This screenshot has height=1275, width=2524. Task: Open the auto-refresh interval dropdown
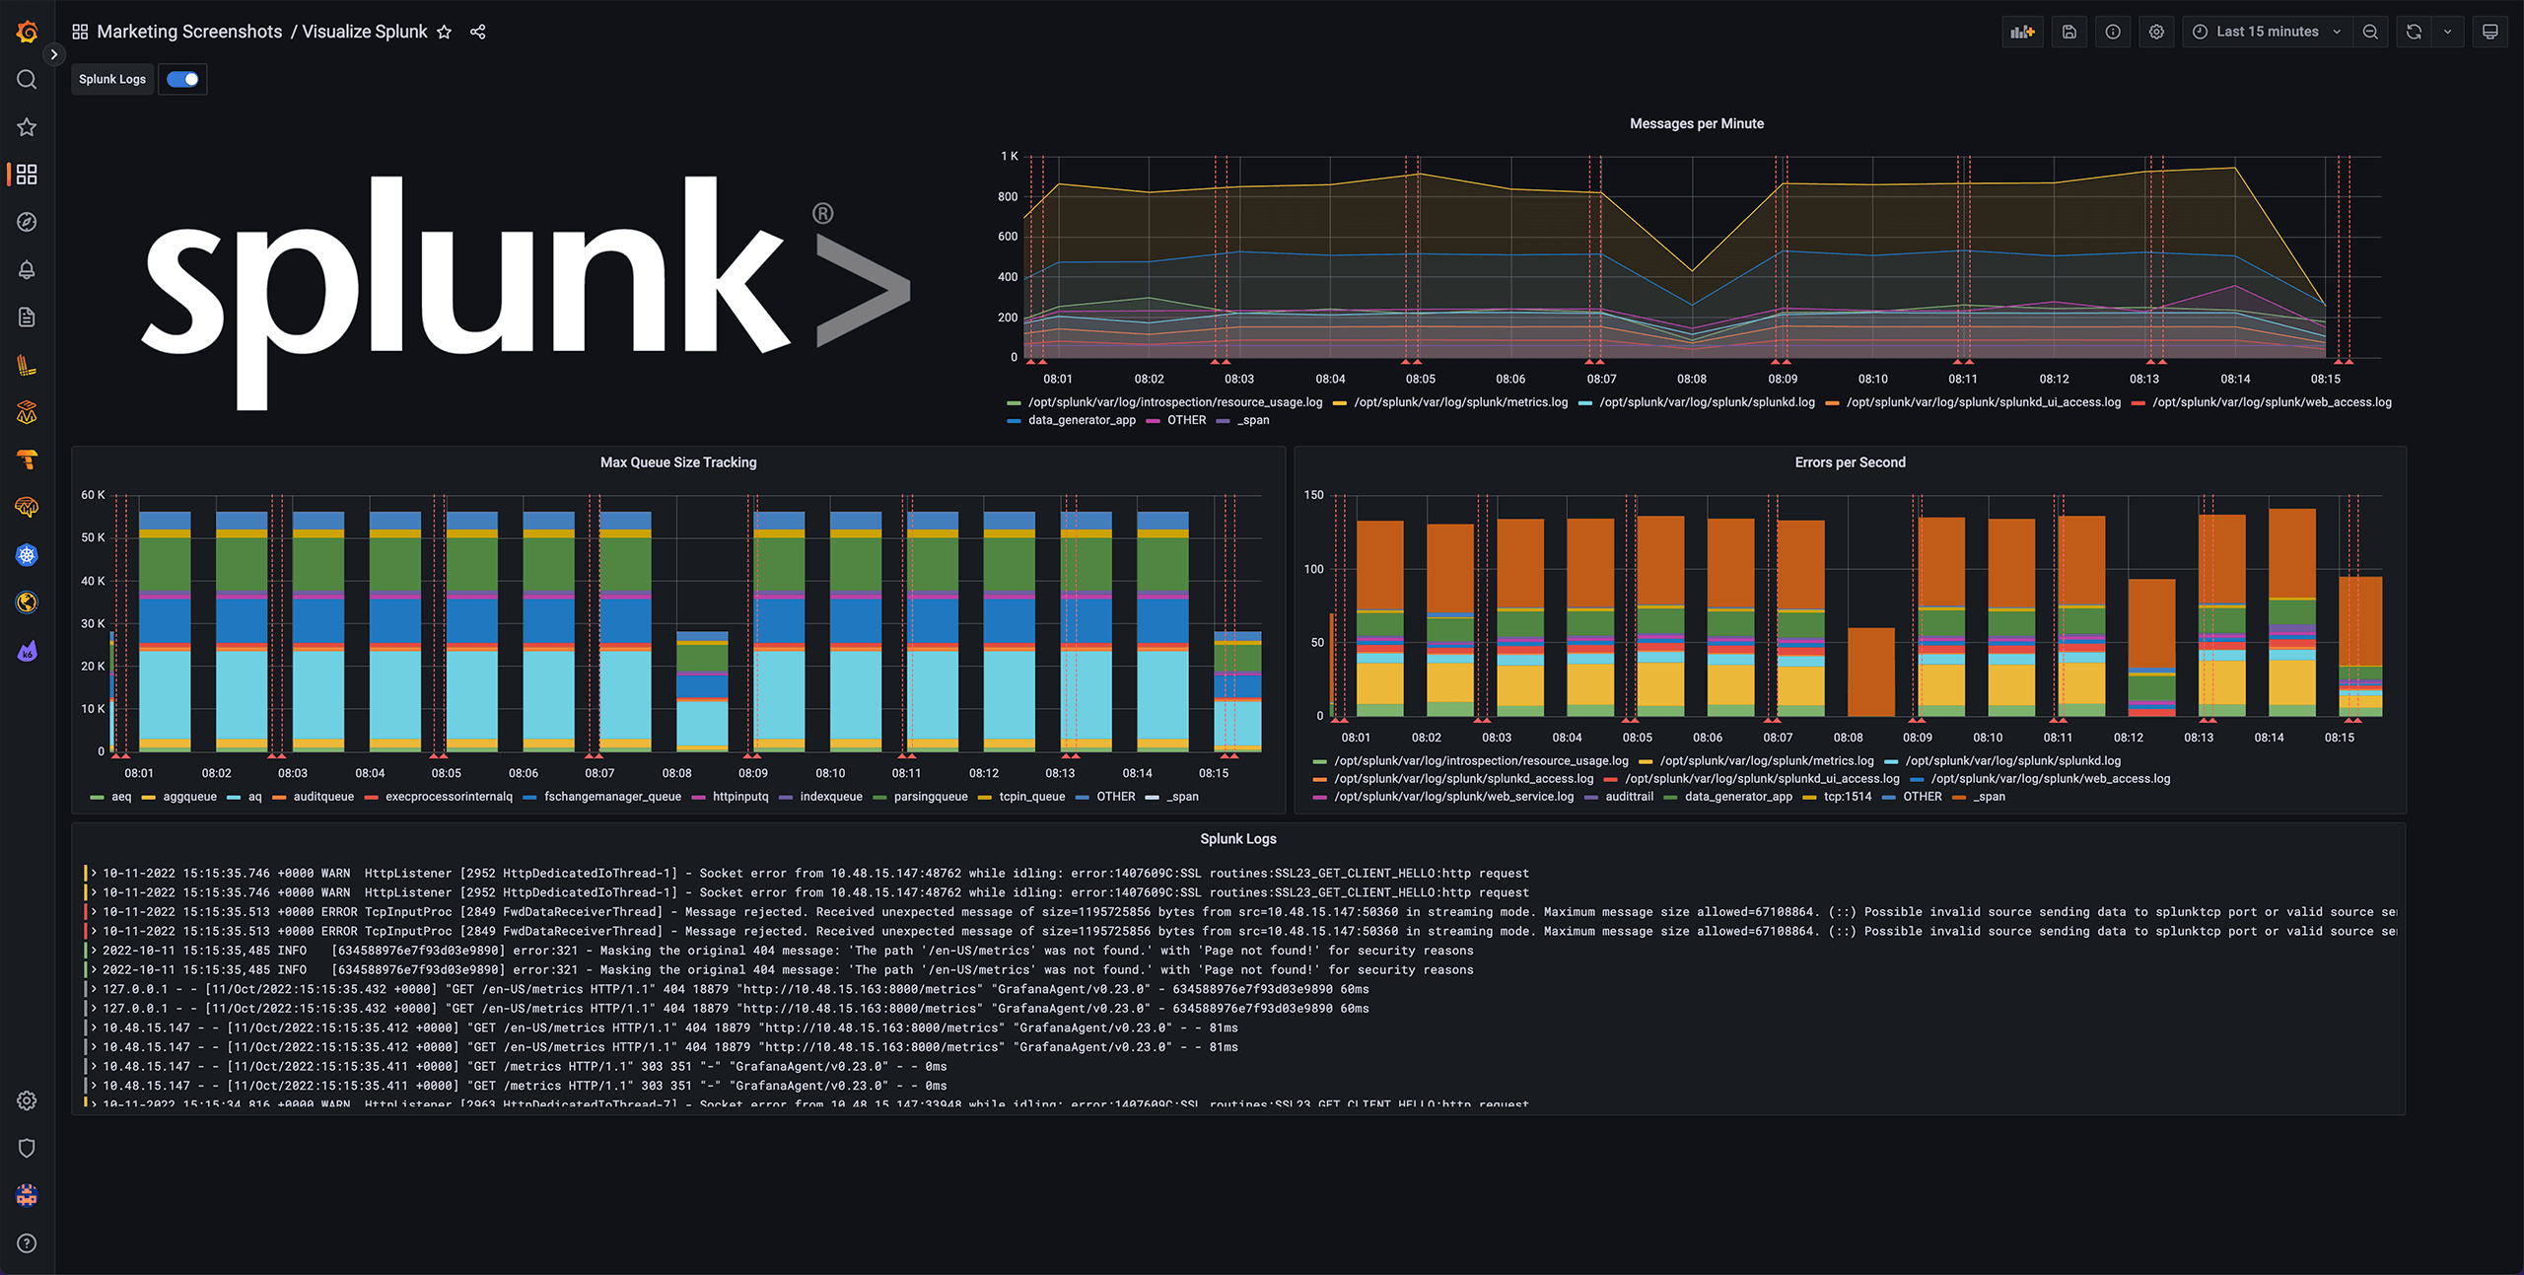(2448, 31)
